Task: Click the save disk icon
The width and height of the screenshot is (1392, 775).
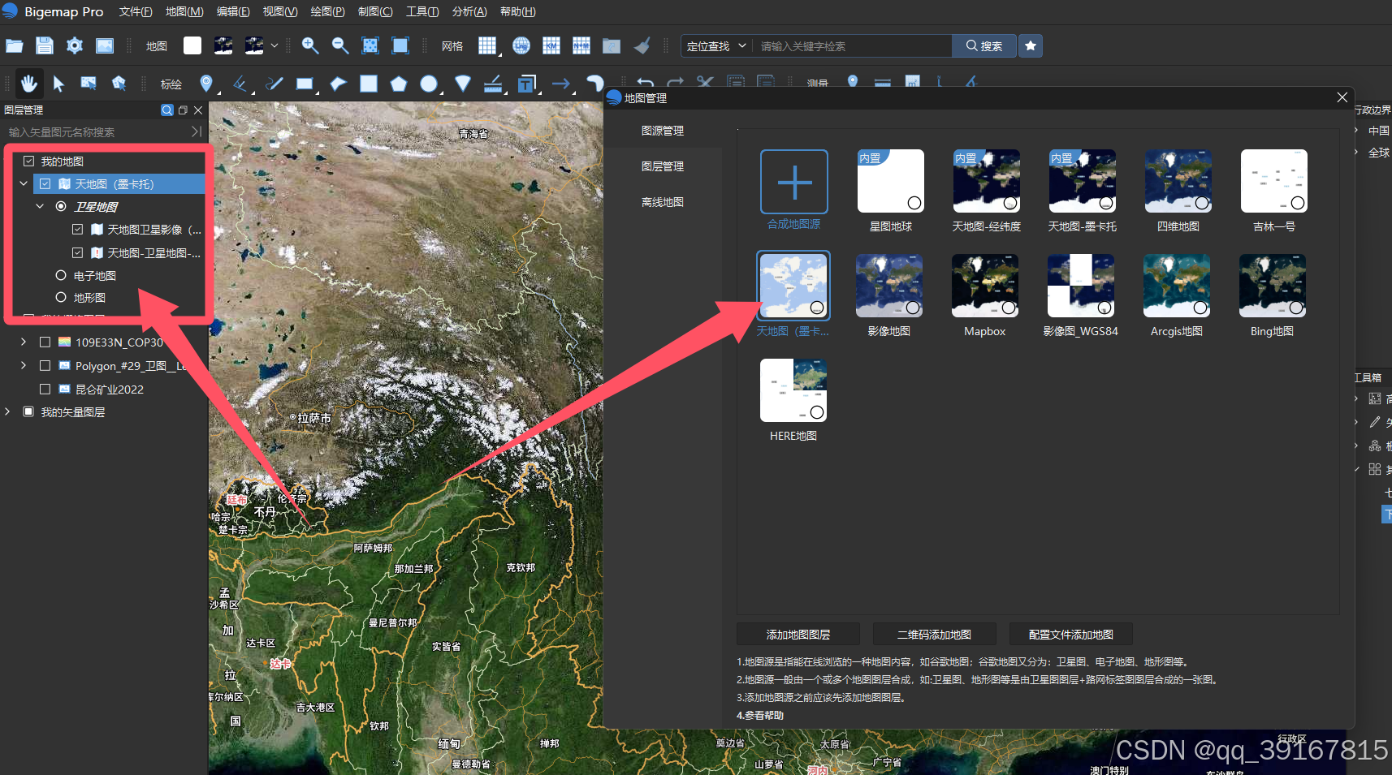Action: [x=45, y=46]
